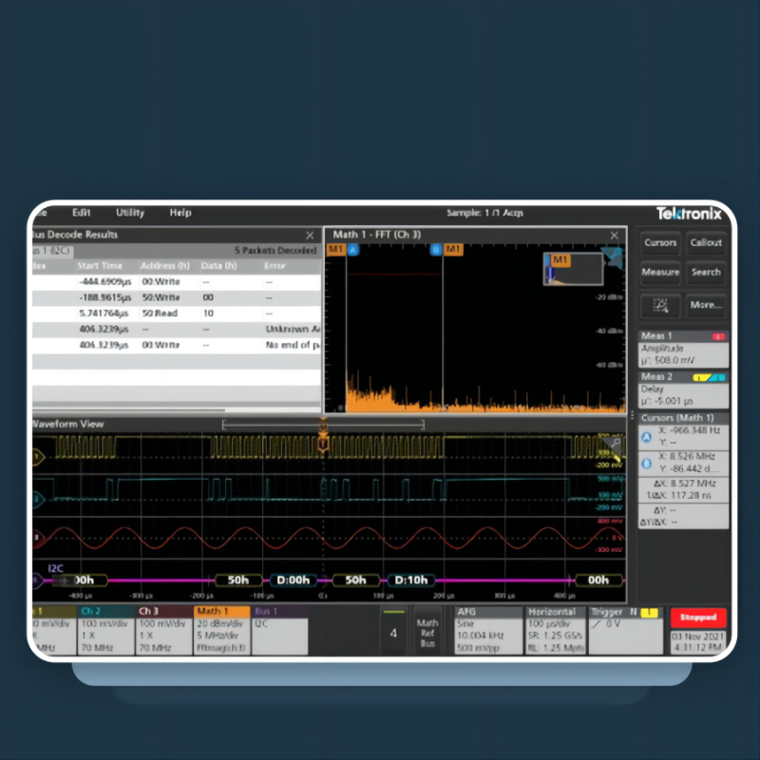The image size is (760, 760).
Task: Open the AFG Sine settings badge
Action: [488, 631]
